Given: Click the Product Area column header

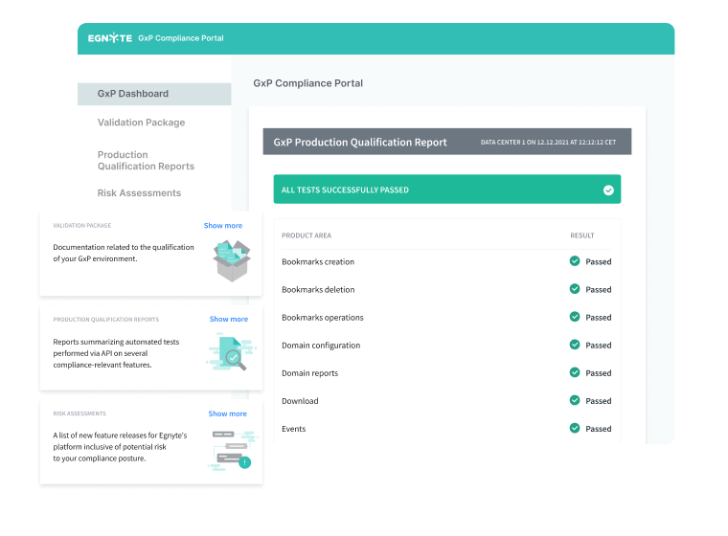Looking at the screenshot, I should click(x=307, y=235).
